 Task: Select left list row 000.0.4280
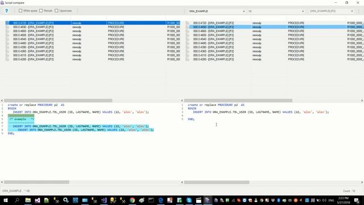[93, 59]
